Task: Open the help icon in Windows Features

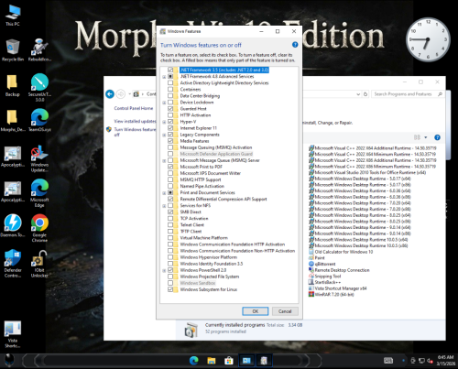Action: [x=295, y=45]
